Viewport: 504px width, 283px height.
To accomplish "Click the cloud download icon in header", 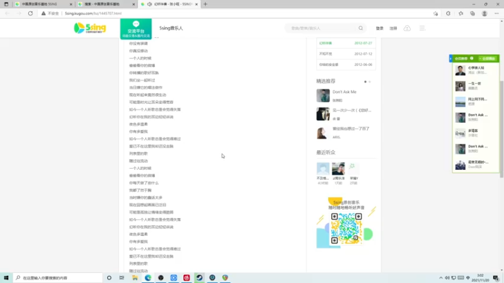I will coord(407,28).
